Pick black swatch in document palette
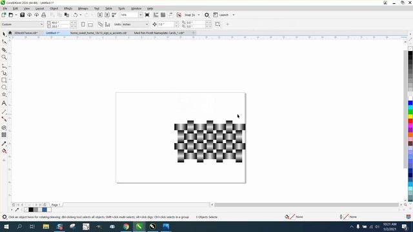 click(x=31, y=209)
